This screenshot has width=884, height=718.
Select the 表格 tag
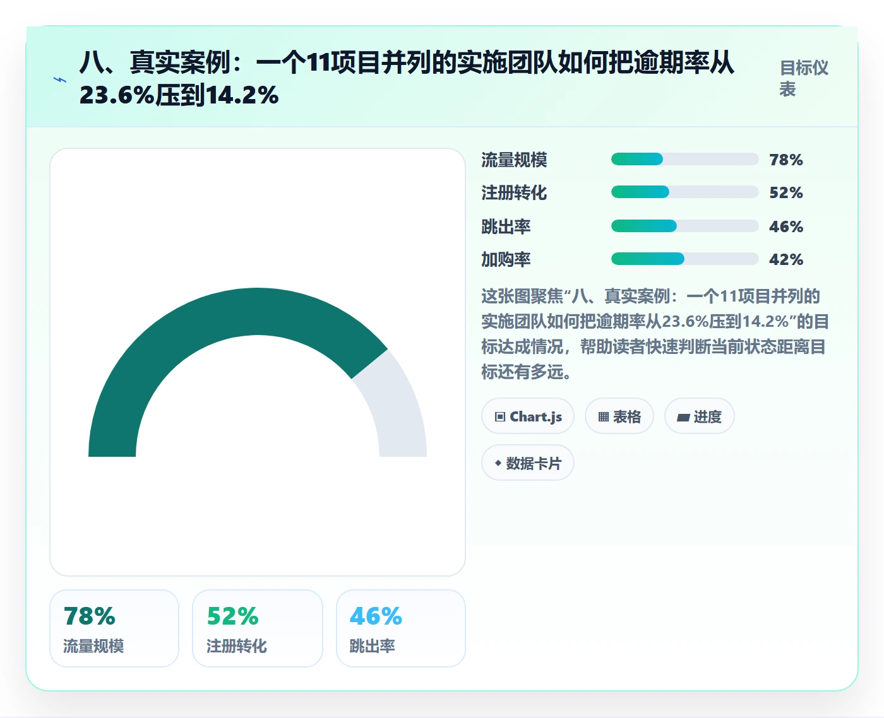pyautogui.click(x=619, y=416)
